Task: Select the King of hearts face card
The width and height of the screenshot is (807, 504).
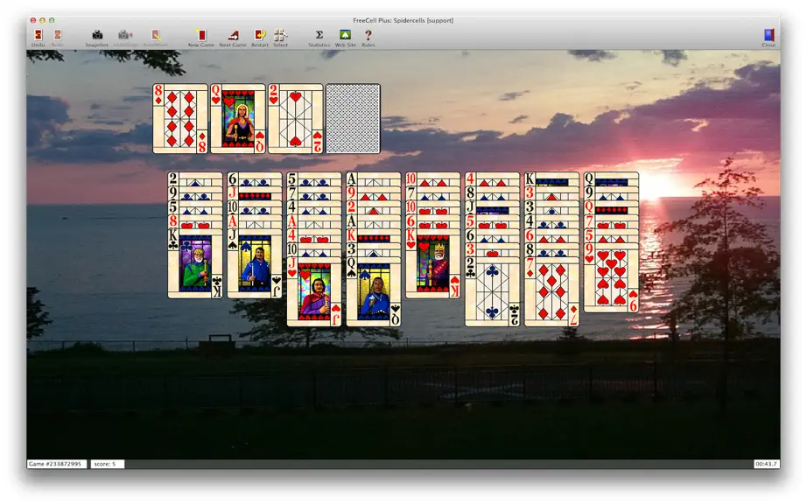Action: click(433, 264)
